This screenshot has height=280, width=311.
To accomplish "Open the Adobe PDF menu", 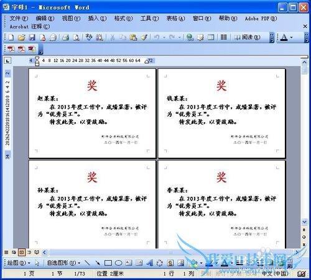I will click(x=261, y=19).
